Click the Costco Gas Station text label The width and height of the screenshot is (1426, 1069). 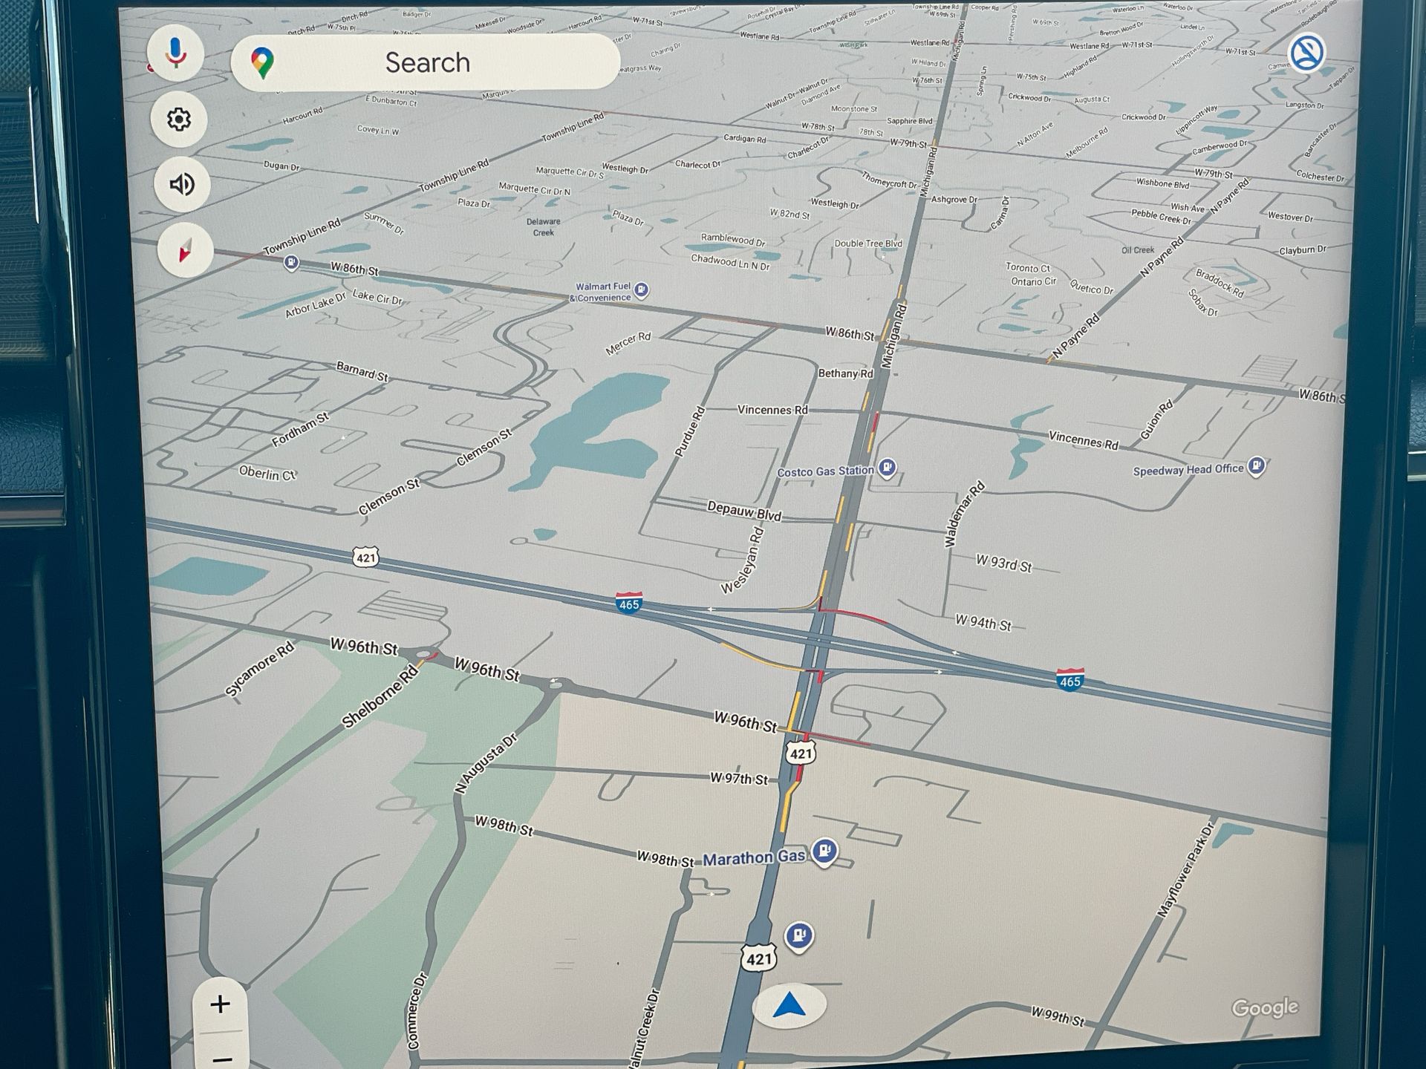click(x=824, y=472)
